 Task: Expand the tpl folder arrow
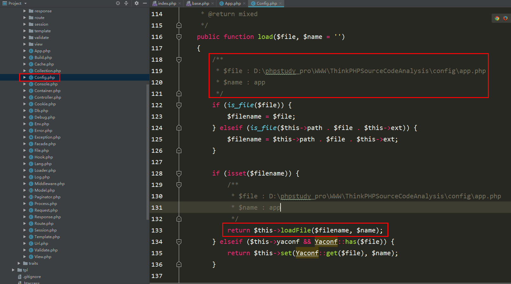(x=13, y=270)
